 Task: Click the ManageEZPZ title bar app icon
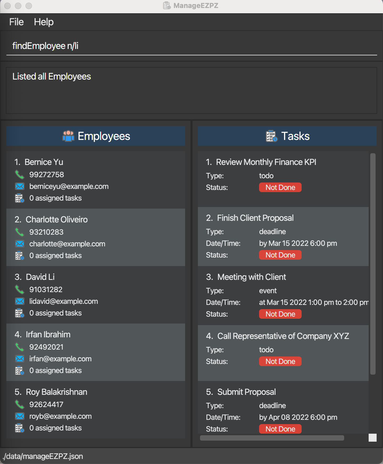tap(167, 6)
